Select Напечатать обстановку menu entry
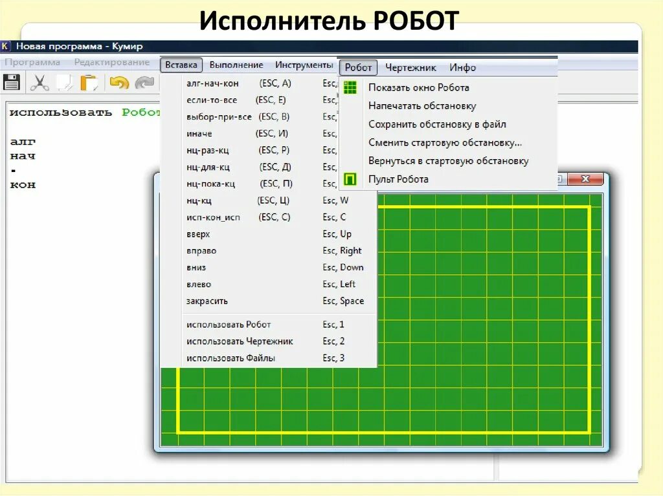Viewport: 663px width, 496px height. [x=448, y=105]
